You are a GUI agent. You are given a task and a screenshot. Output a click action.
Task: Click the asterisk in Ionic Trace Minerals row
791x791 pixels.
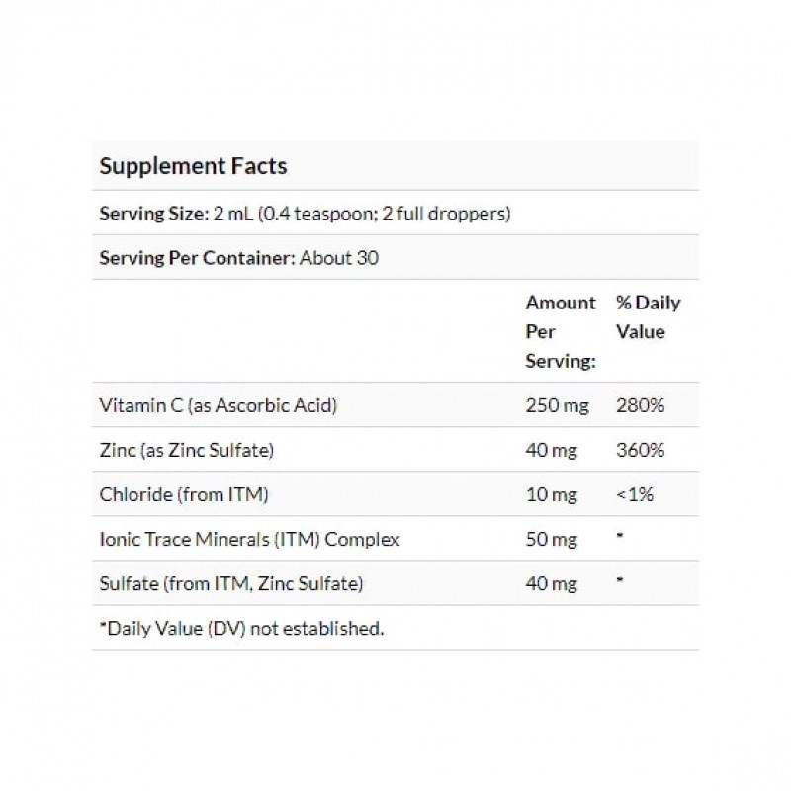619,539
